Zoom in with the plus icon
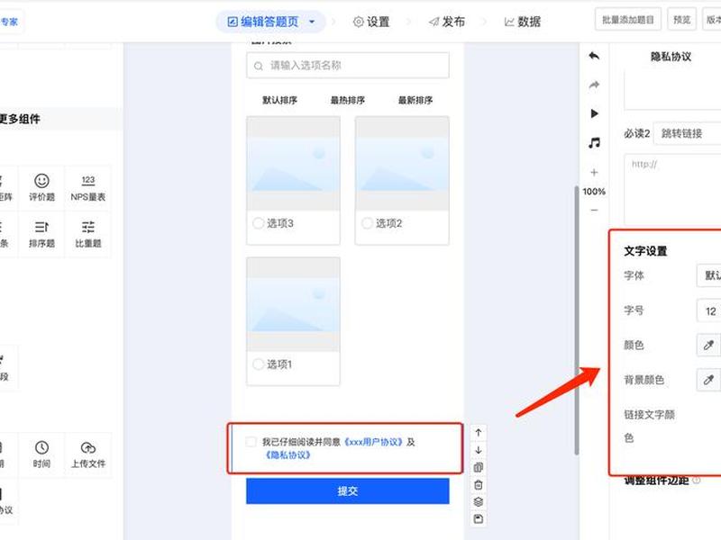Screen dimensions: 721x540 (594, 172)
